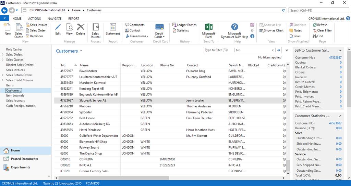Screen dimensions: 351x186
Task: Click the list's vertical scrollbar thumb
Action: pyautogui.click(x=288, y=165)
